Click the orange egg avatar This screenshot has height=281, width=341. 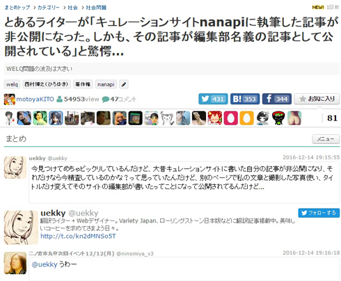tap(246, 118)
